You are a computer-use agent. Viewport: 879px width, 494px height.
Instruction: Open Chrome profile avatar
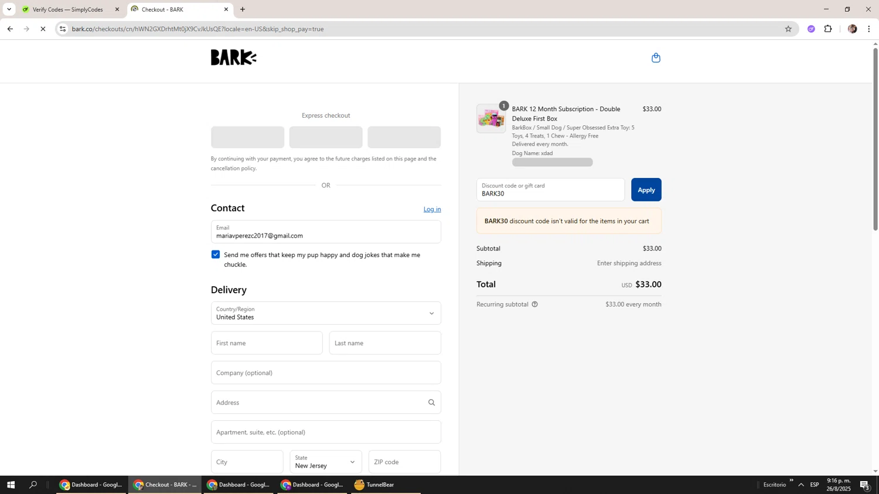pos(852,29)
